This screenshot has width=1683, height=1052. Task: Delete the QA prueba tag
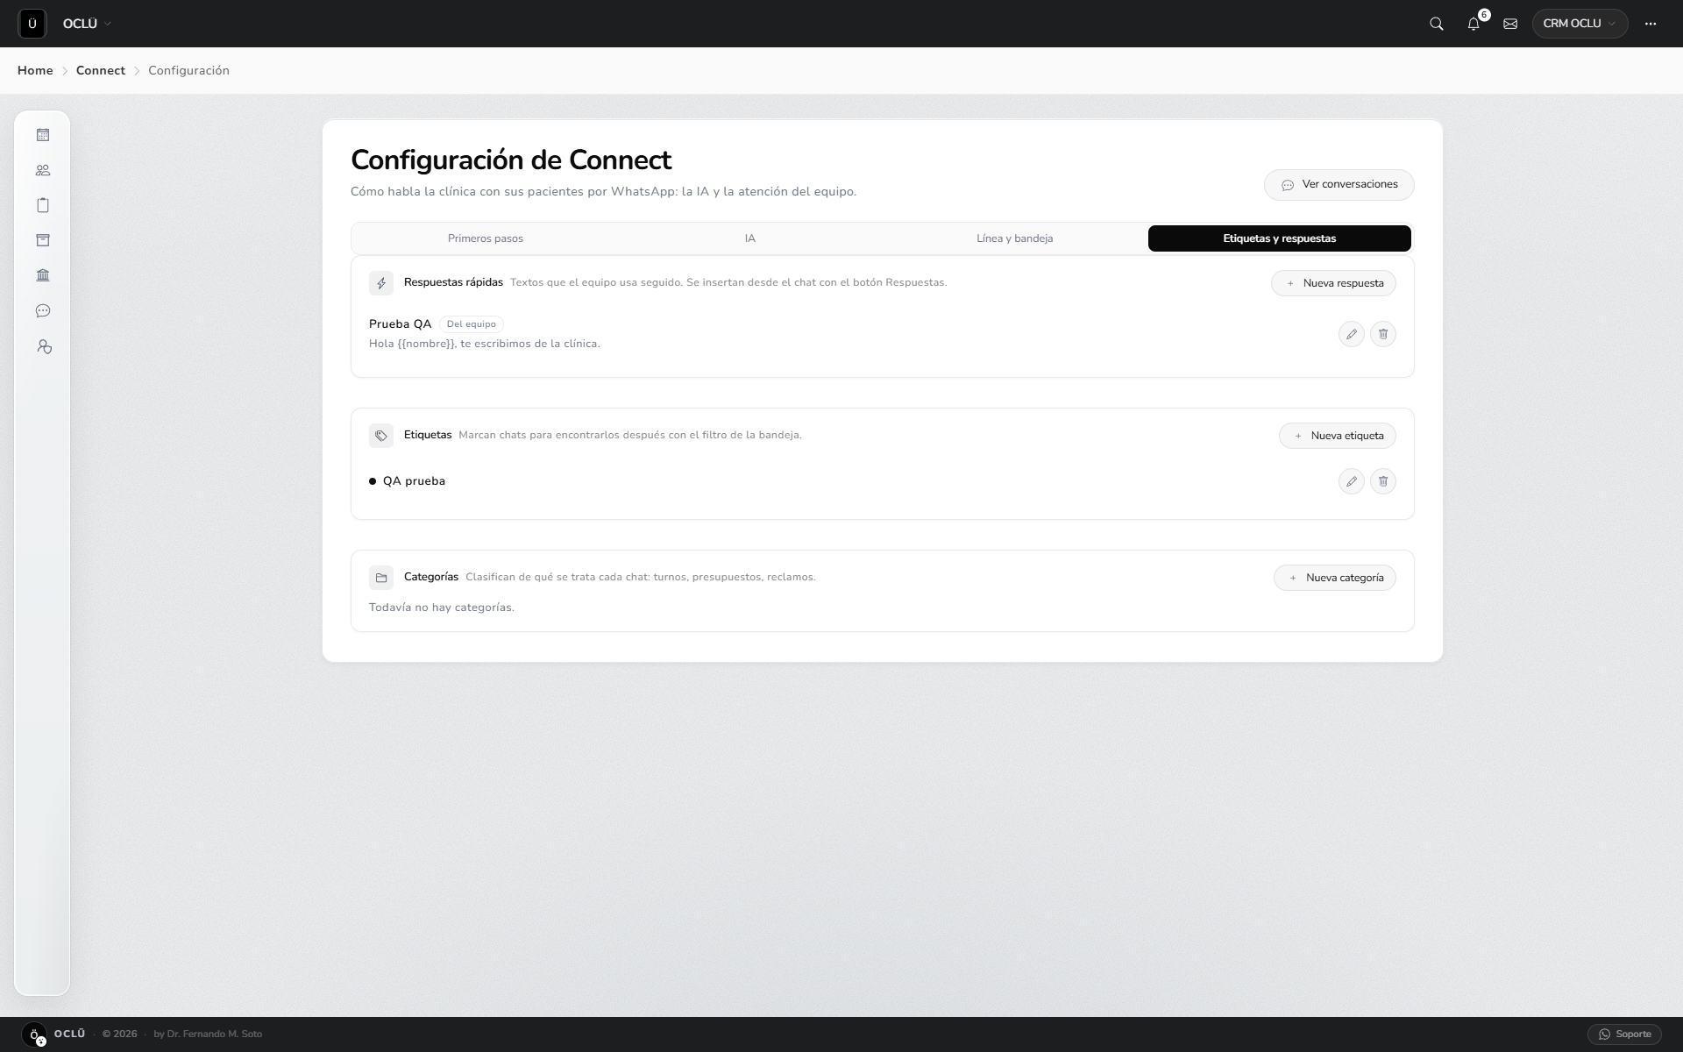(1383, 481)
